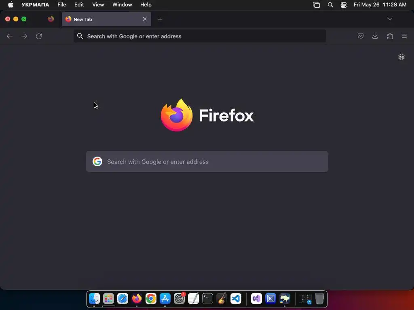Go forward using the forward arrow
This screenshot has height=310, width=414.
(x=24, y=36)
